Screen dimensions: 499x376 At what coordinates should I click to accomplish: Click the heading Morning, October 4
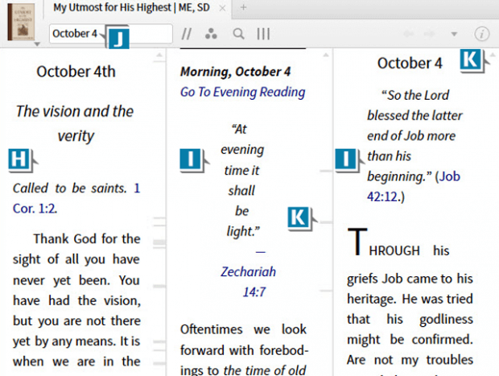click(236, 72)
